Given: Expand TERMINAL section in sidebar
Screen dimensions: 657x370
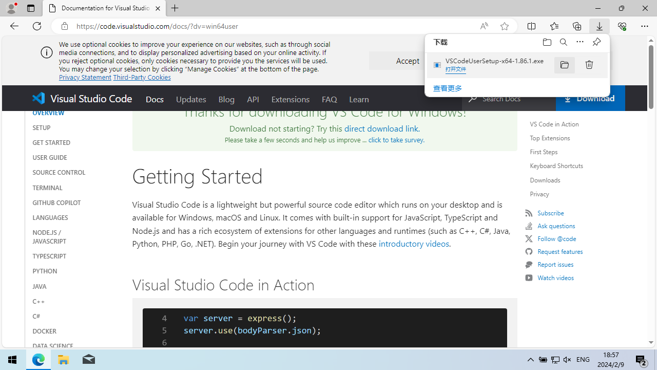Looking at the screenshot, I should [47, 188].
